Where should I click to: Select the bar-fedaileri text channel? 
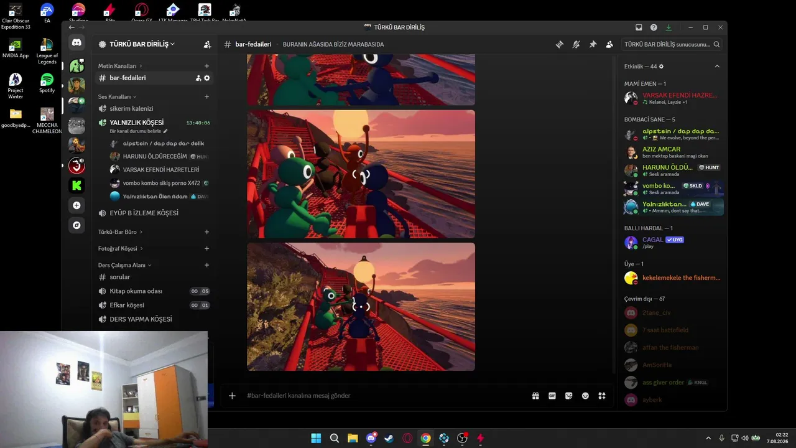154,78
